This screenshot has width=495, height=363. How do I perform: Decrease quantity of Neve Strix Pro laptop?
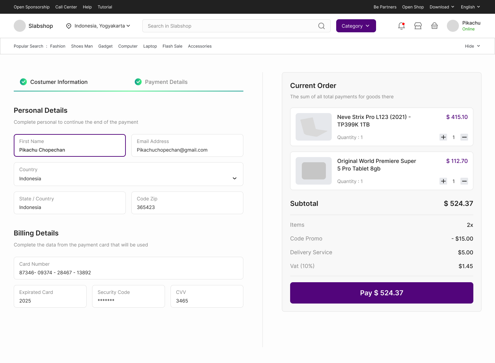coord(464,137)
